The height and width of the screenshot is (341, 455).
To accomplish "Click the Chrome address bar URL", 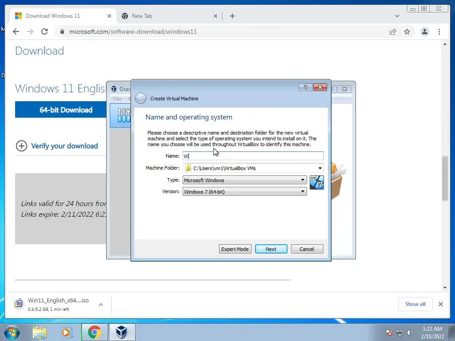I will 133,32.
